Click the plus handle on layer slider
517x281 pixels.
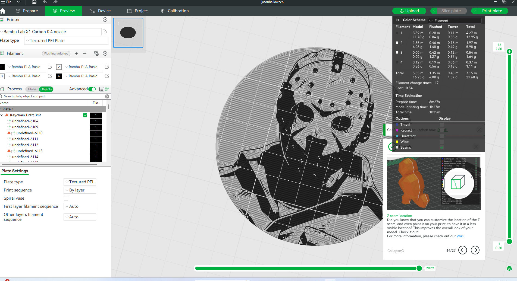tap(509, 52)
